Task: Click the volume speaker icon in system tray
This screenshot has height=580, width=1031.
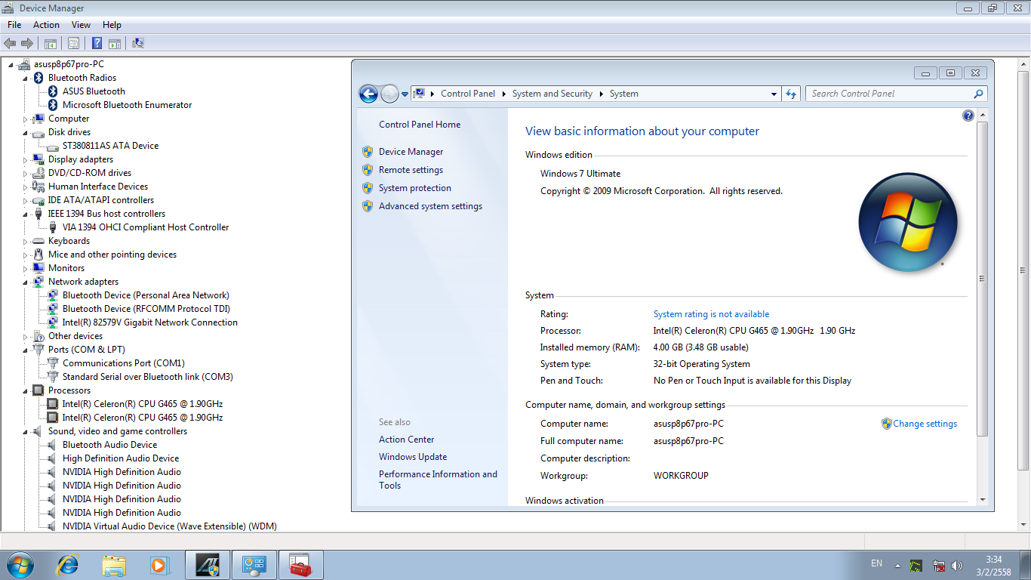Action: [x=958, y=565]
